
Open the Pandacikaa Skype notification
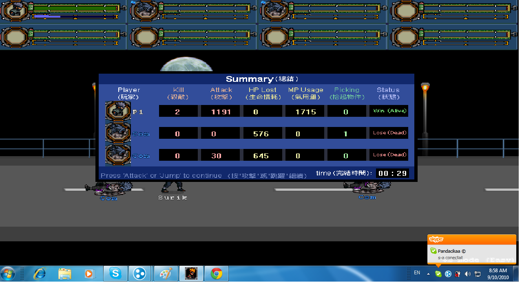[472, 249]
